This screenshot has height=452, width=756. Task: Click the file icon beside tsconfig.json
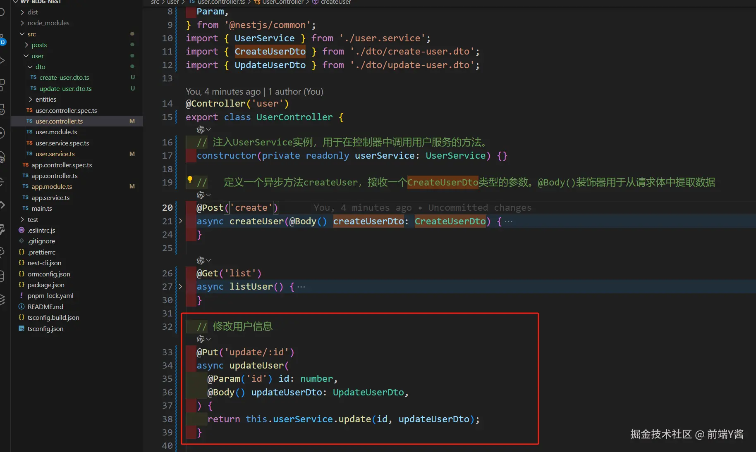pos(22,328)
